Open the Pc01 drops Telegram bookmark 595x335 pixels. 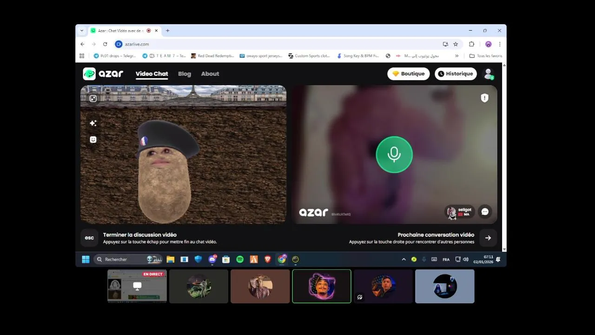tap(115, 56)
